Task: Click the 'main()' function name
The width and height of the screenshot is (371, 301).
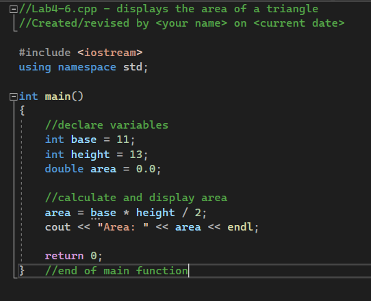Action: click(64, 96)
